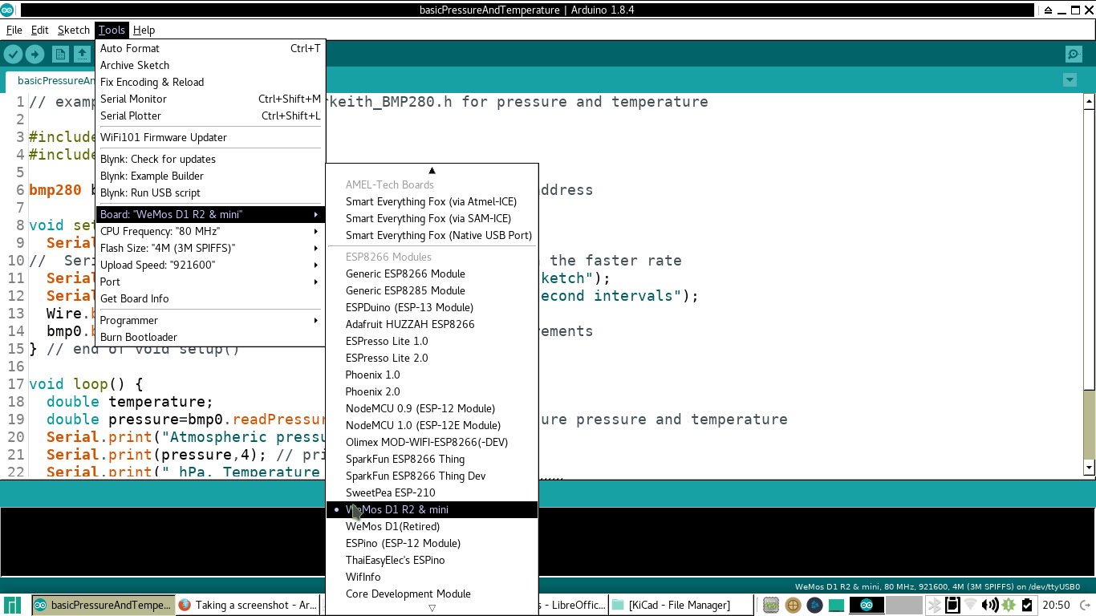Click the New sketch toolbar icon

(60, 54)
